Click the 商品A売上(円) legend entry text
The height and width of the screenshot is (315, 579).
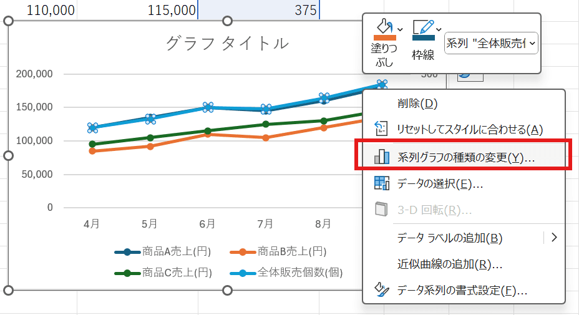177,252
